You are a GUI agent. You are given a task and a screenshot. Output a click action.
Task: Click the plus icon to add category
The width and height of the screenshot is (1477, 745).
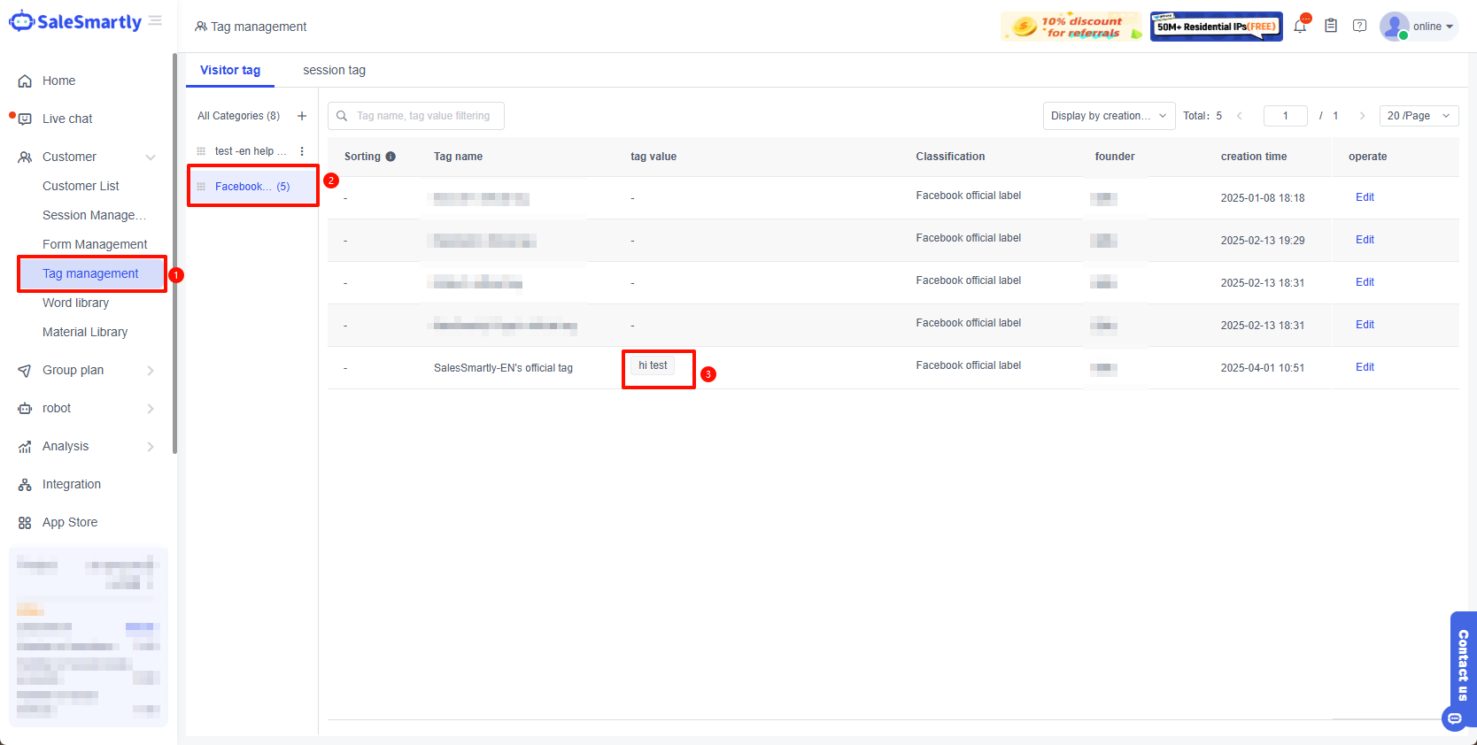[x=302, y=116]
